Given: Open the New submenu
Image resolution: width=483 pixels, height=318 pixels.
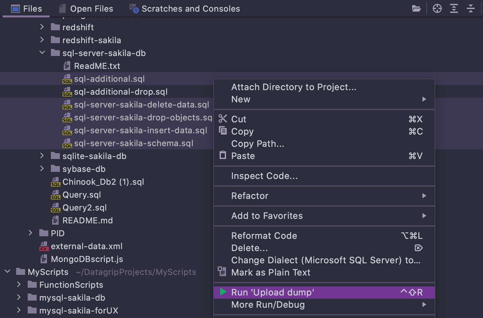Looking at the screenshot, I should (x=324, y=99).
